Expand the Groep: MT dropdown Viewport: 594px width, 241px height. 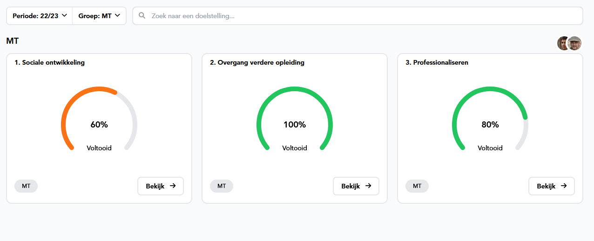point(99,16)
